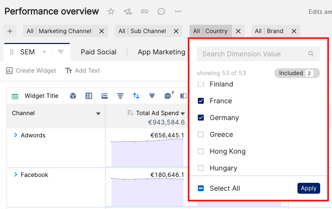
Task: Click the plus add filter button
Action: click(10, 31)
